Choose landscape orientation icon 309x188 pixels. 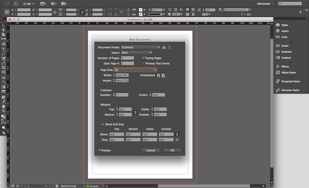163,75
